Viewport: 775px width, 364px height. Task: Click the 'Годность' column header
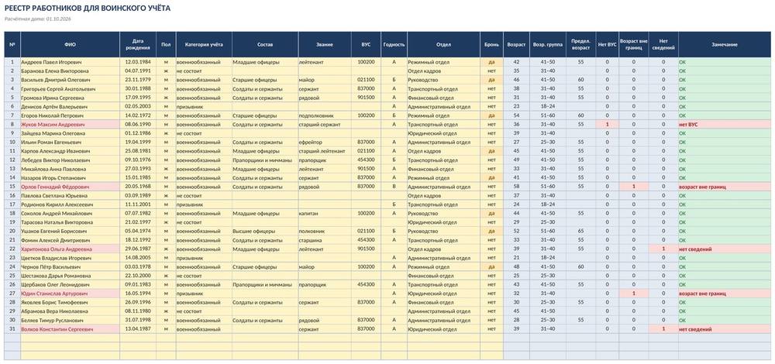coord(394,44)
